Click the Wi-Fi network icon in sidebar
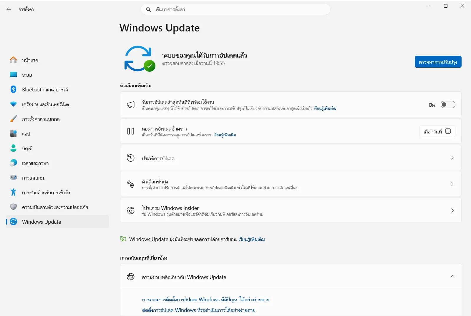Screen dimensions: 471x316 (13, 104)
